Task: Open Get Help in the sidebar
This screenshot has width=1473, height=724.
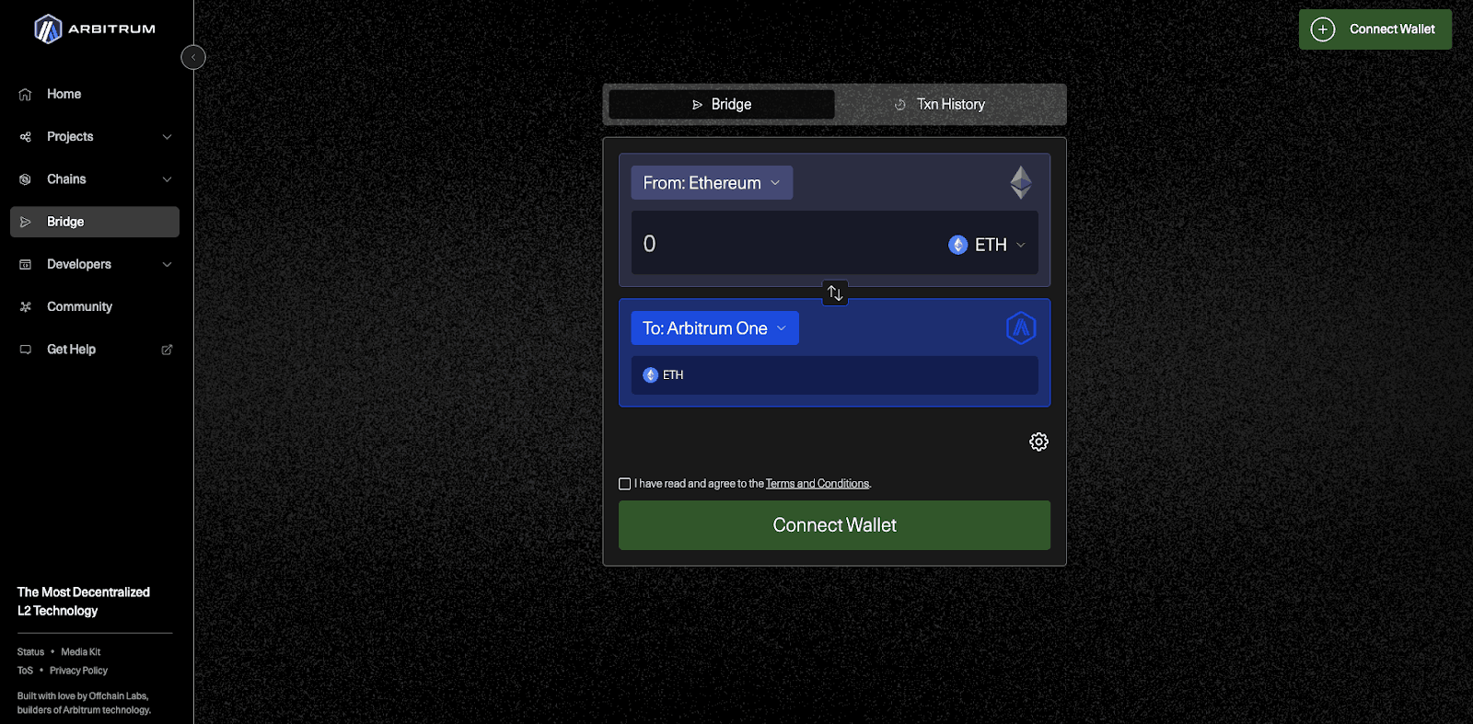Action: point(95,350)
